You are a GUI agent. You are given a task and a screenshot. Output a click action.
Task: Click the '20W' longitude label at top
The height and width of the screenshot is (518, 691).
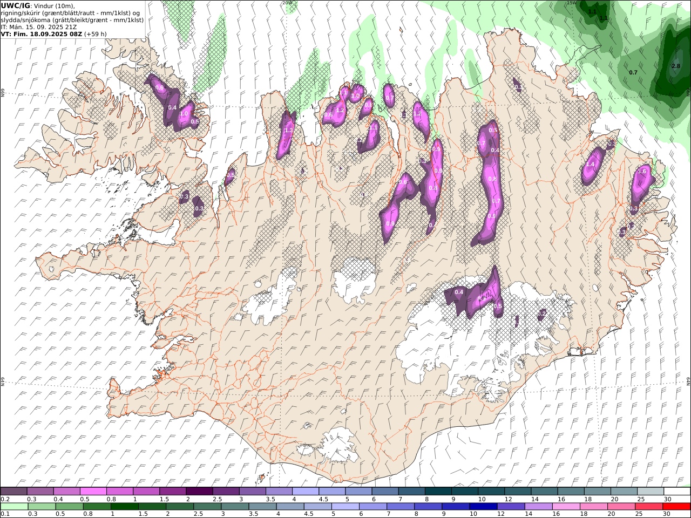coord(287,3)
